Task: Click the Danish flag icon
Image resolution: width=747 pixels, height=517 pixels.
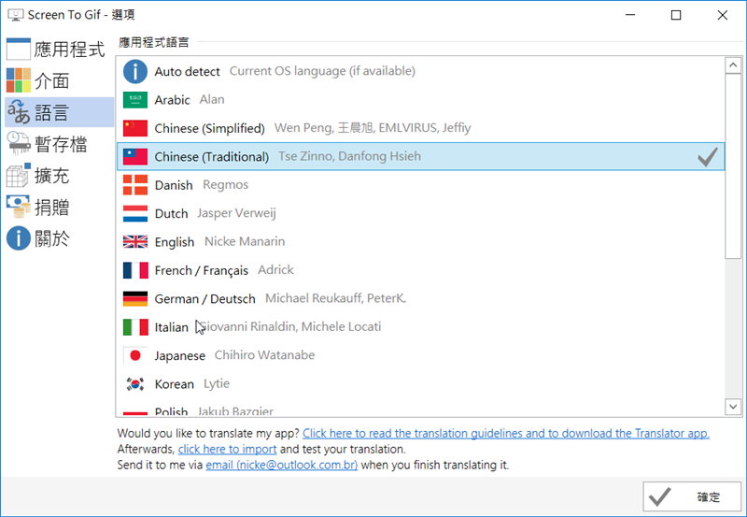Action: [x=135, y=185]
